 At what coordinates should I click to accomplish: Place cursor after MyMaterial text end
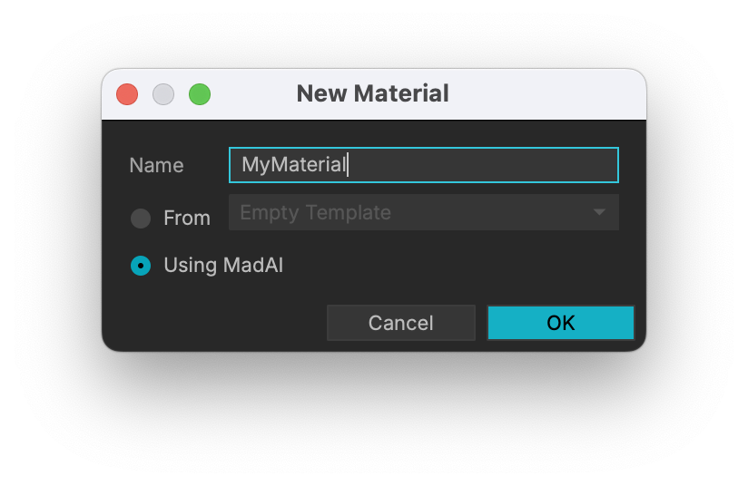click(x=348, y=165)
